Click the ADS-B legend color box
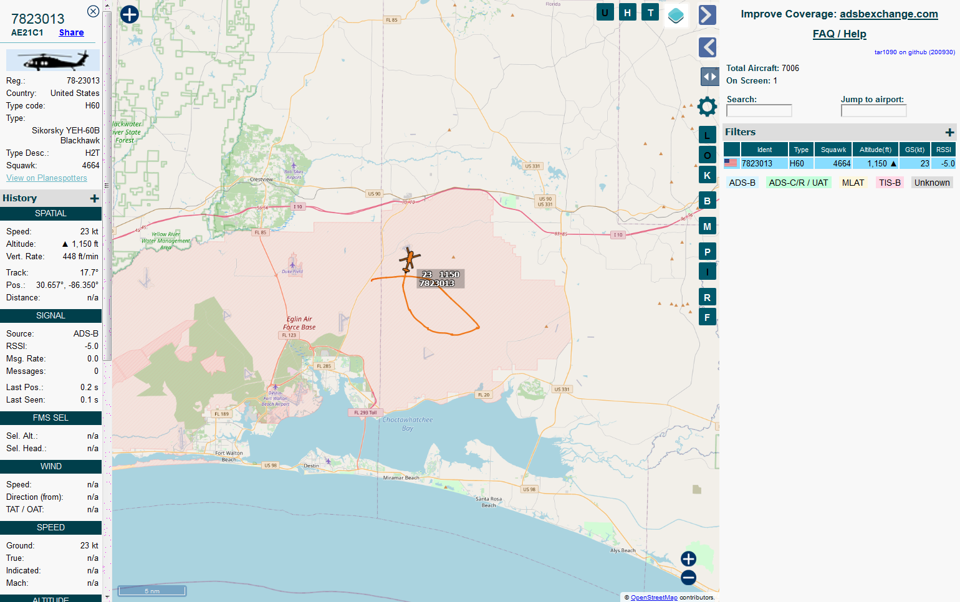Screen dimensions: 960x602 [742, 183]
